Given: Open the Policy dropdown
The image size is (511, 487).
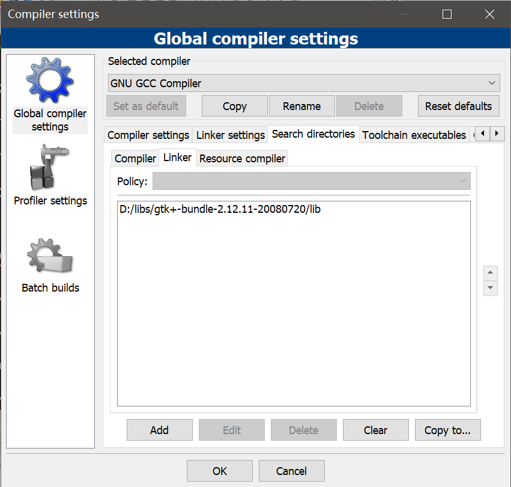Looking at the screenshot, I should tap(311, 181).
